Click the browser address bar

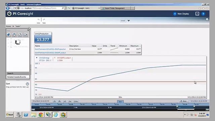click(40, 8)
